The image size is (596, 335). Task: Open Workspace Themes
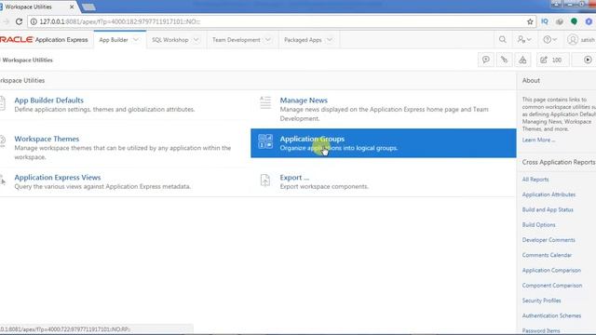pyautogui.click(x=47, y=139)
